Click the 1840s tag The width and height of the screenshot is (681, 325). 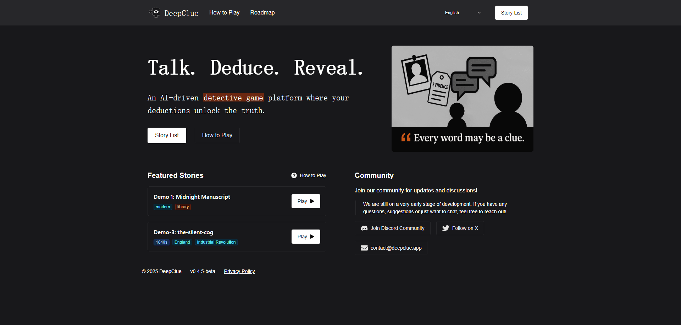(161, 242)
